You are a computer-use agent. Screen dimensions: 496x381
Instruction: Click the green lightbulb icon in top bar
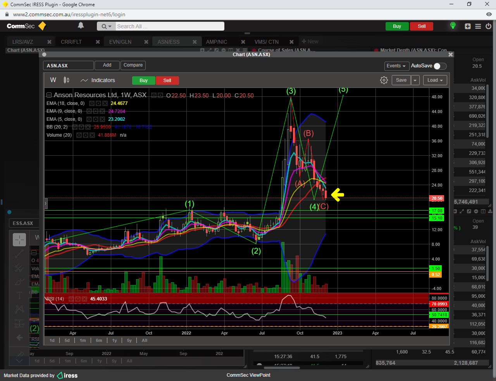pyautogui.click(x=453, y=26)
